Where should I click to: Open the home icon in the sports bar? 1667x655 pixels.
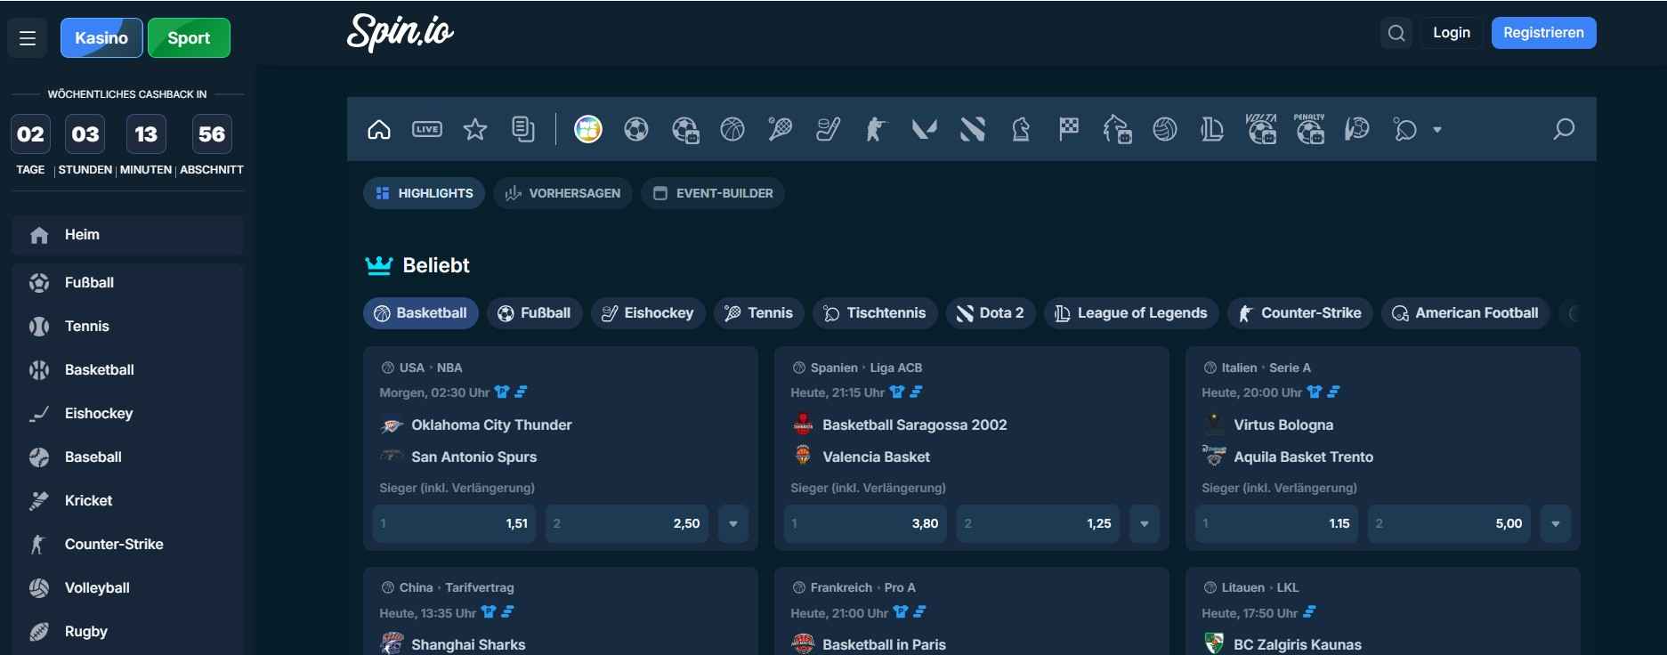click(x=379, y=130)
